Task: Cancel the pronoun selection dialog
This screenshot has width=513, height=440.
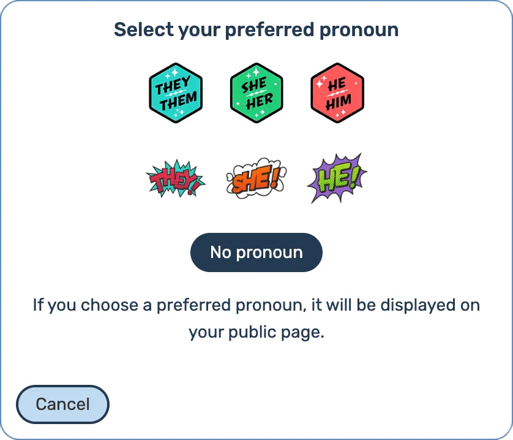Action: [62, 404]
